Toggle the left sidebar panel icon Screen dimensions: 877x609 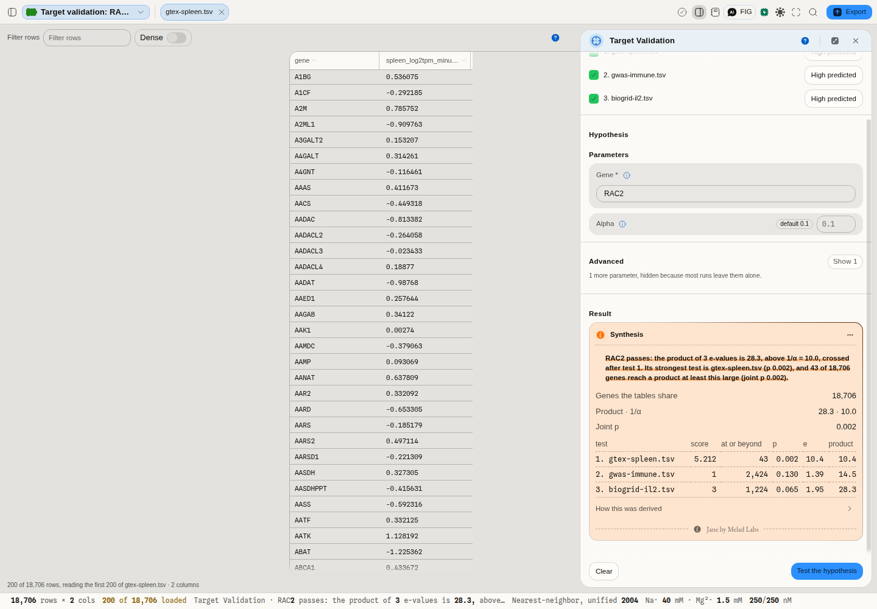coord(12,12)
